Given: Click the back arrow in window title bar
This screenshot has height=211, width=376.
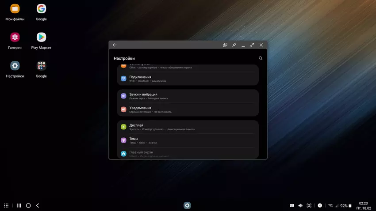Looking at the screenshot, I should coord(115,45).
